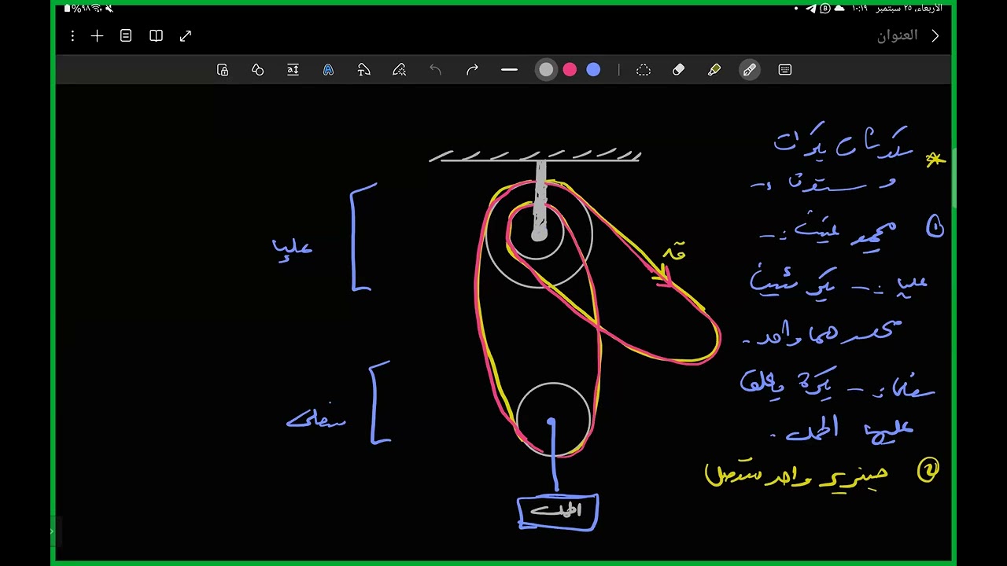1007x566 pixels.
Task: Go back using the chevron arrow
Action: point(935,36)
